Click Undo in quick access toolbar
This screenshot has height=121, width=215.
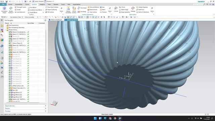point(10,1)
